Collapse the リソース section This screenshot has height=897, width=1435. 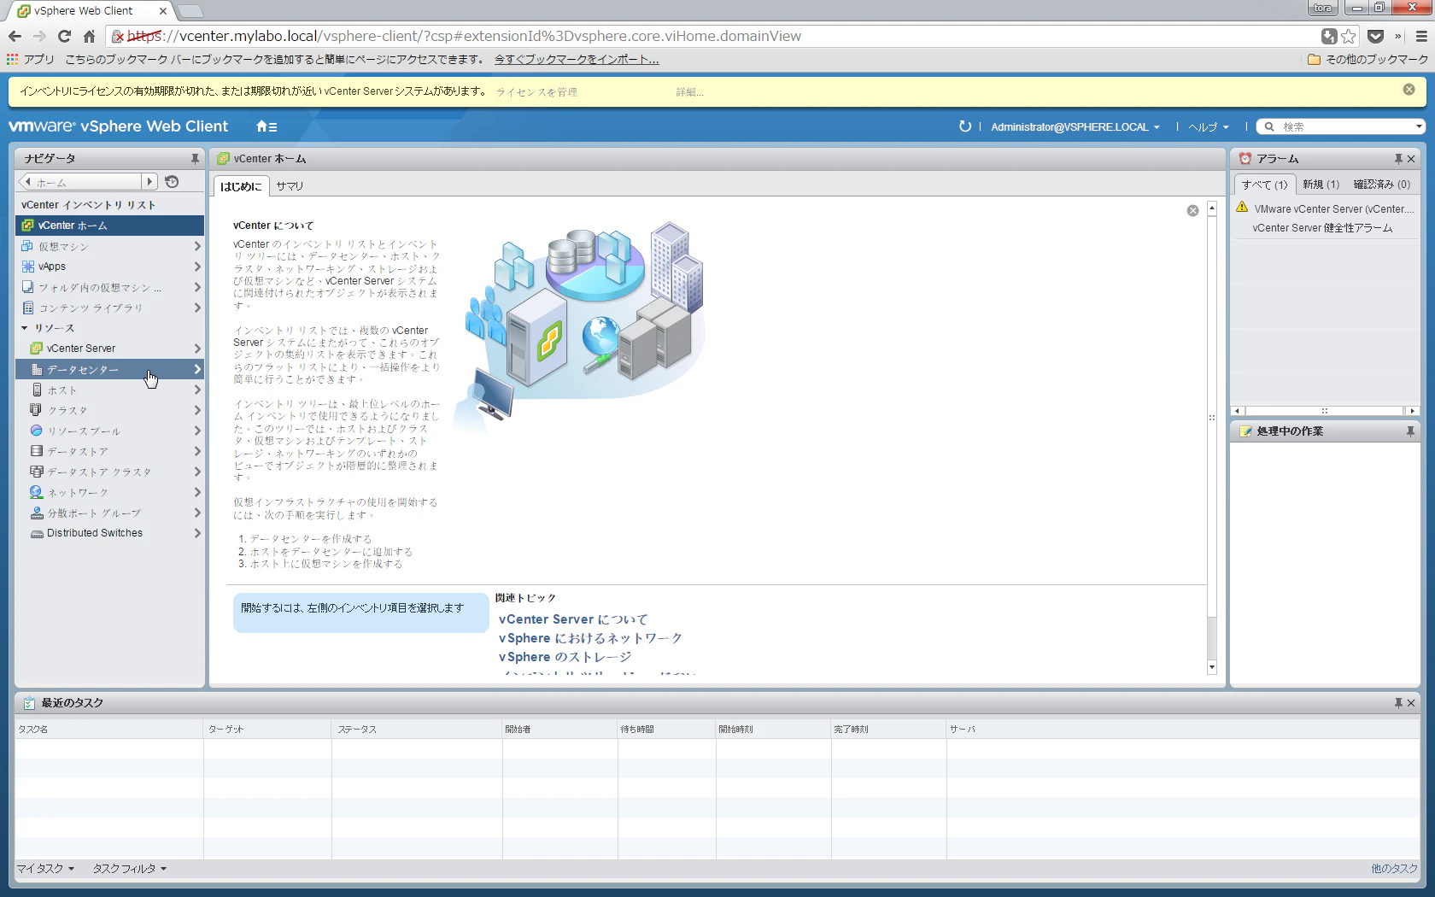pyautogui.click(x=25, y=328)
